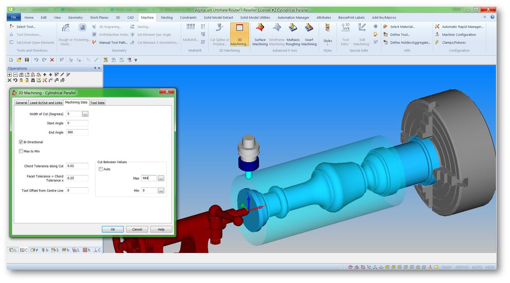Toggle SNAP mode in the status bar
This screenshot has width=510, height=283.
pos(446,267)
